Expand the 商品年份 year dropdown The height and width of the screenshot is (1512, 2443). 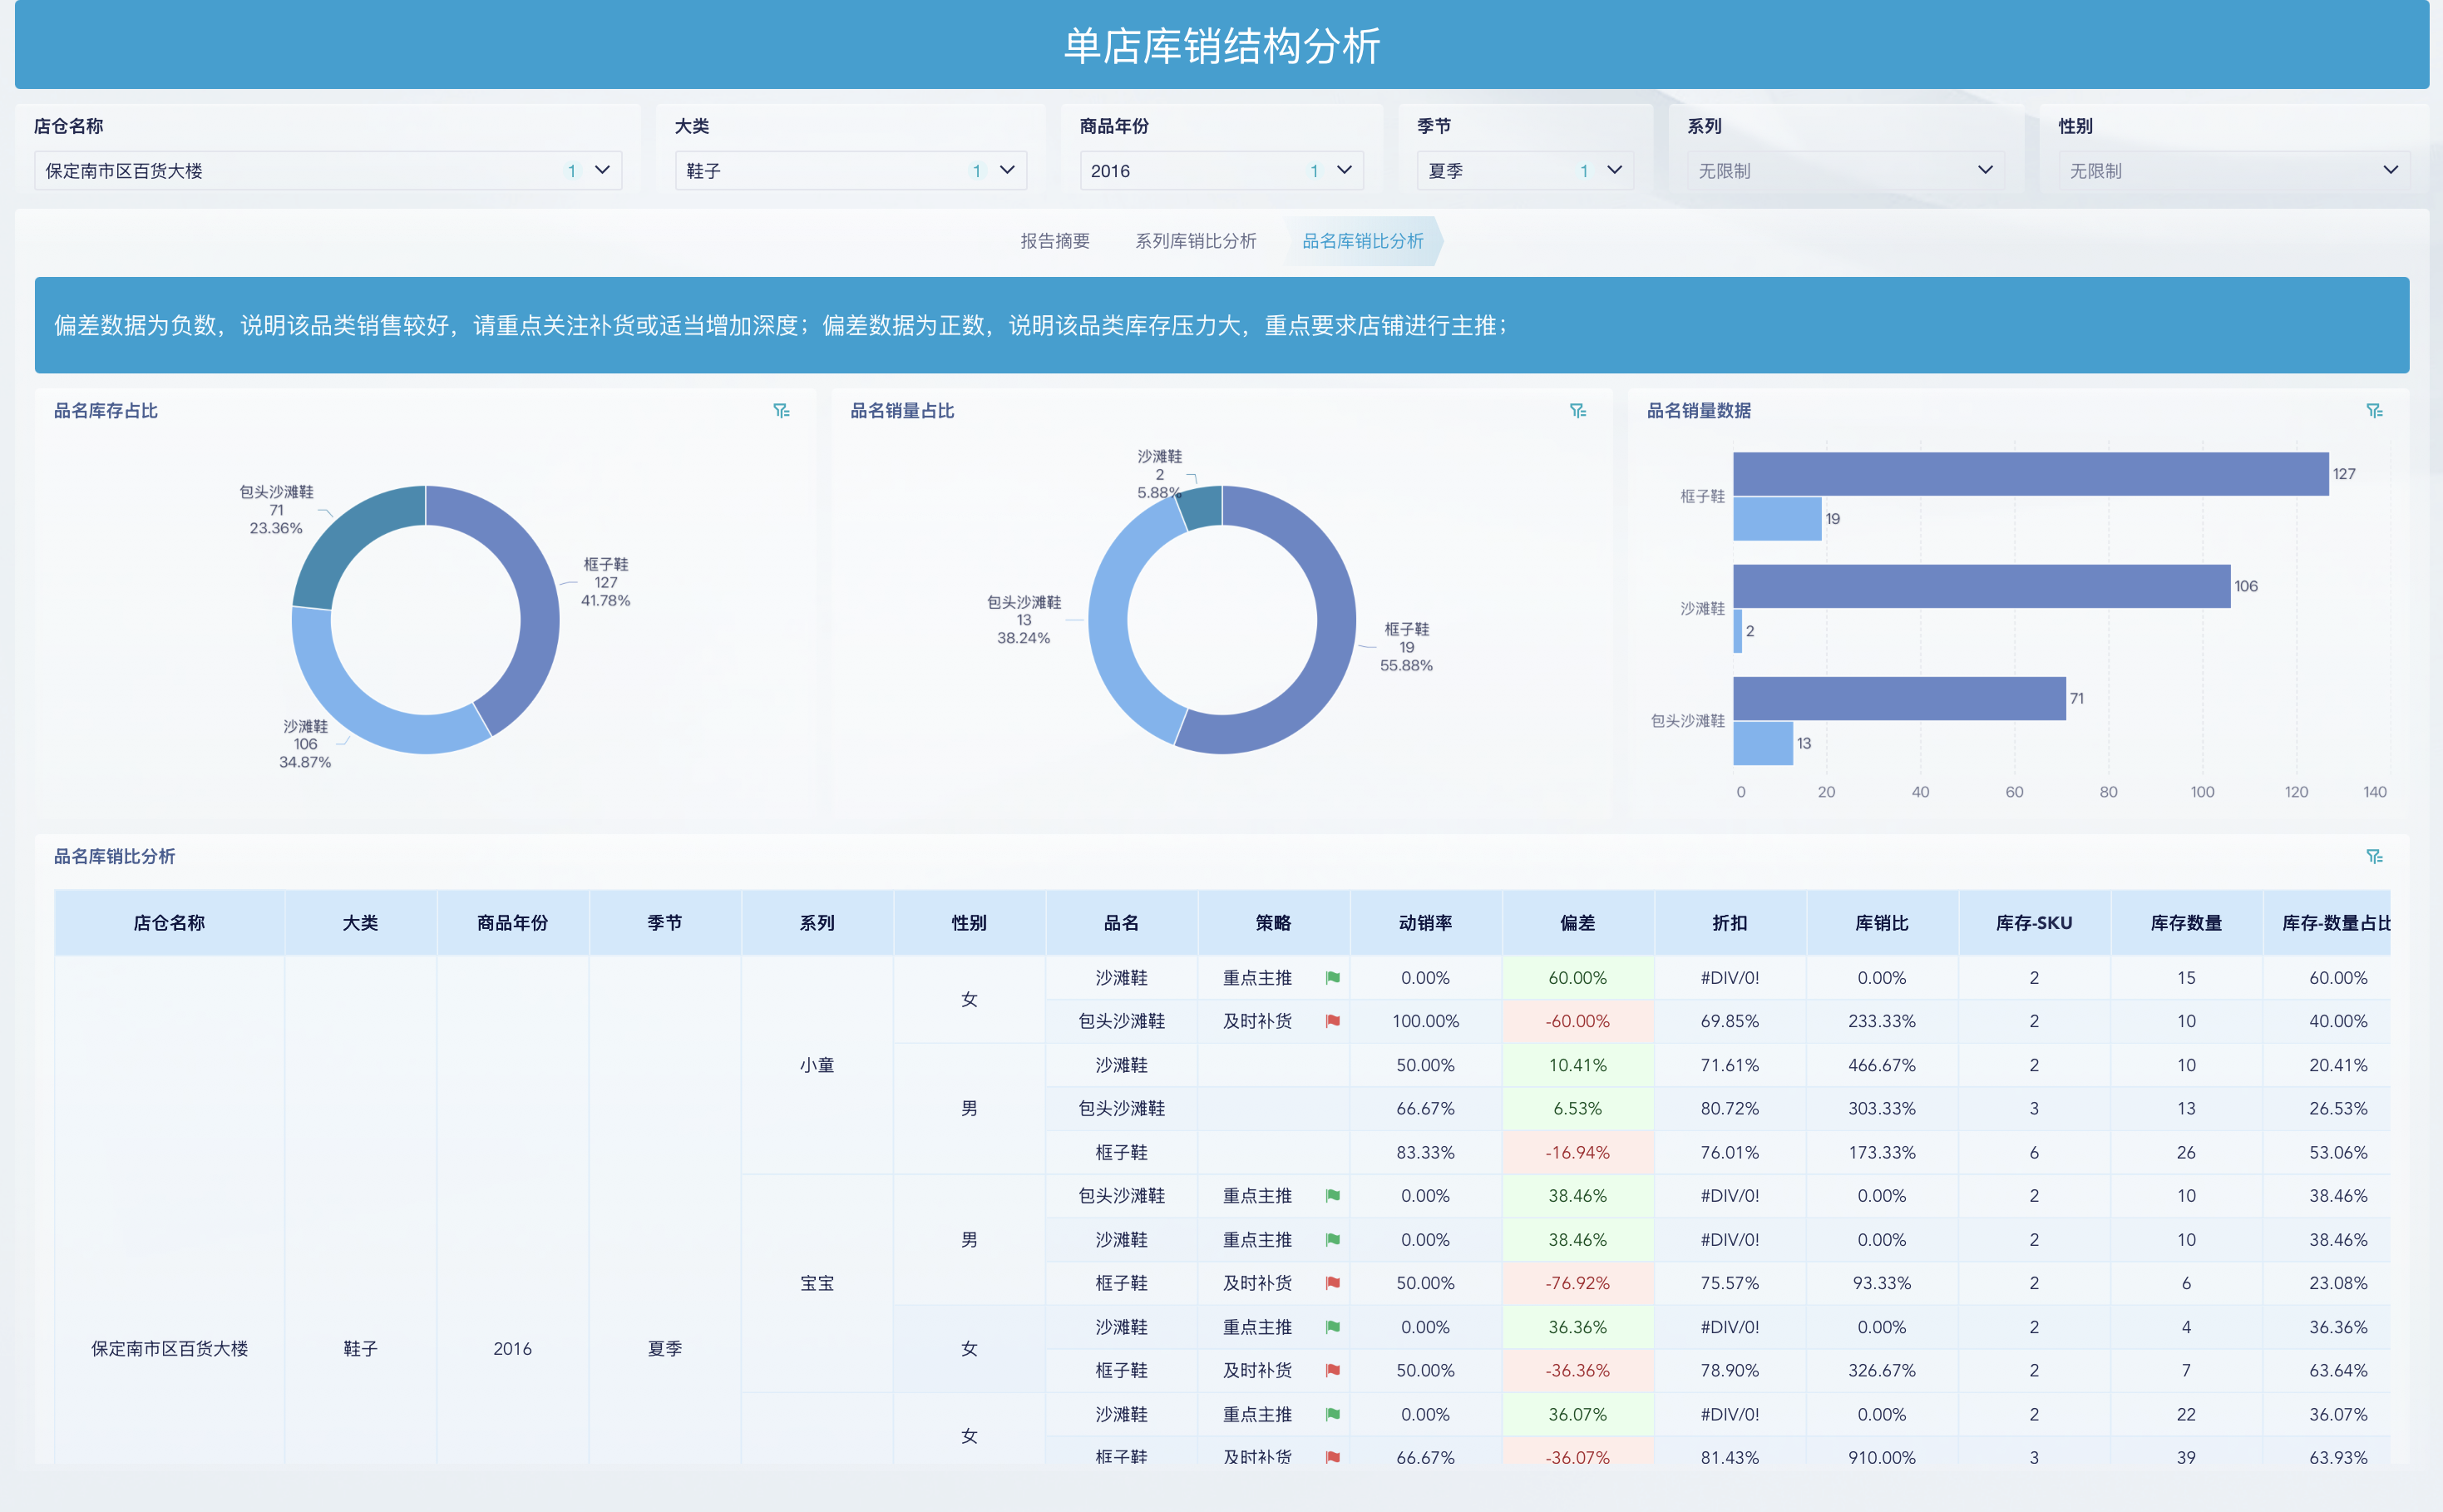click(1344, 170)
